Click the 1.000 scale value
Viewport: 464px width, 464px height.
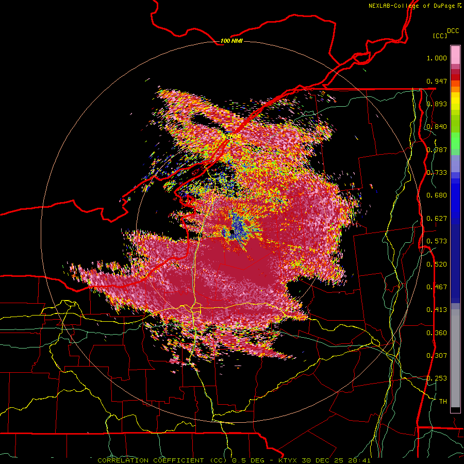[437, 58]
